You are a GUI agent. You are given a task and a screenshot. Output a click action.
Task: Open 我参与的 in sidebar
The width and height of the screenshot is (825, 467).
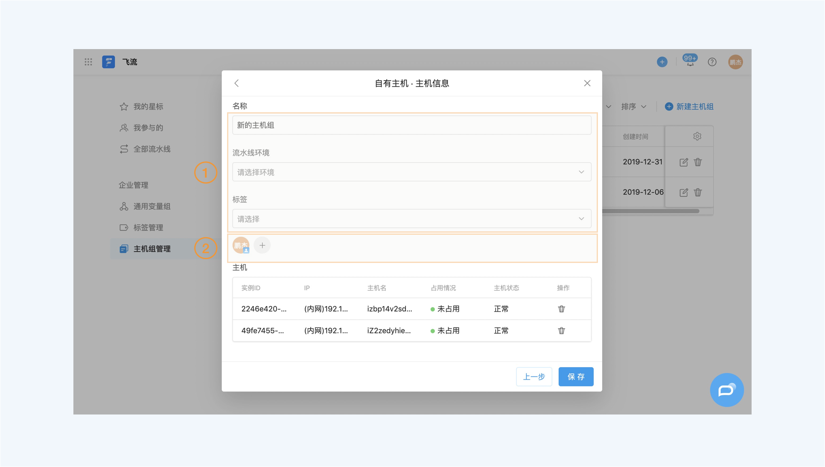click(x=141, y=128)
